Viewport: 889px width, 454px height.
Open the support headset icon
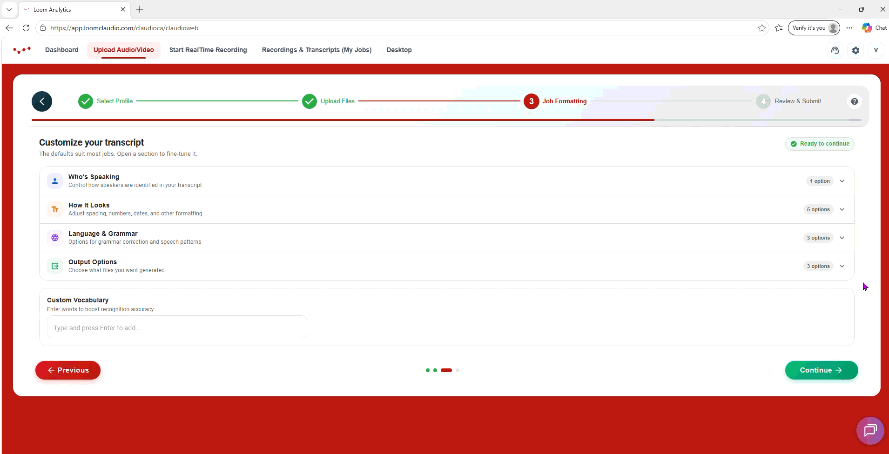coord(835,50)
